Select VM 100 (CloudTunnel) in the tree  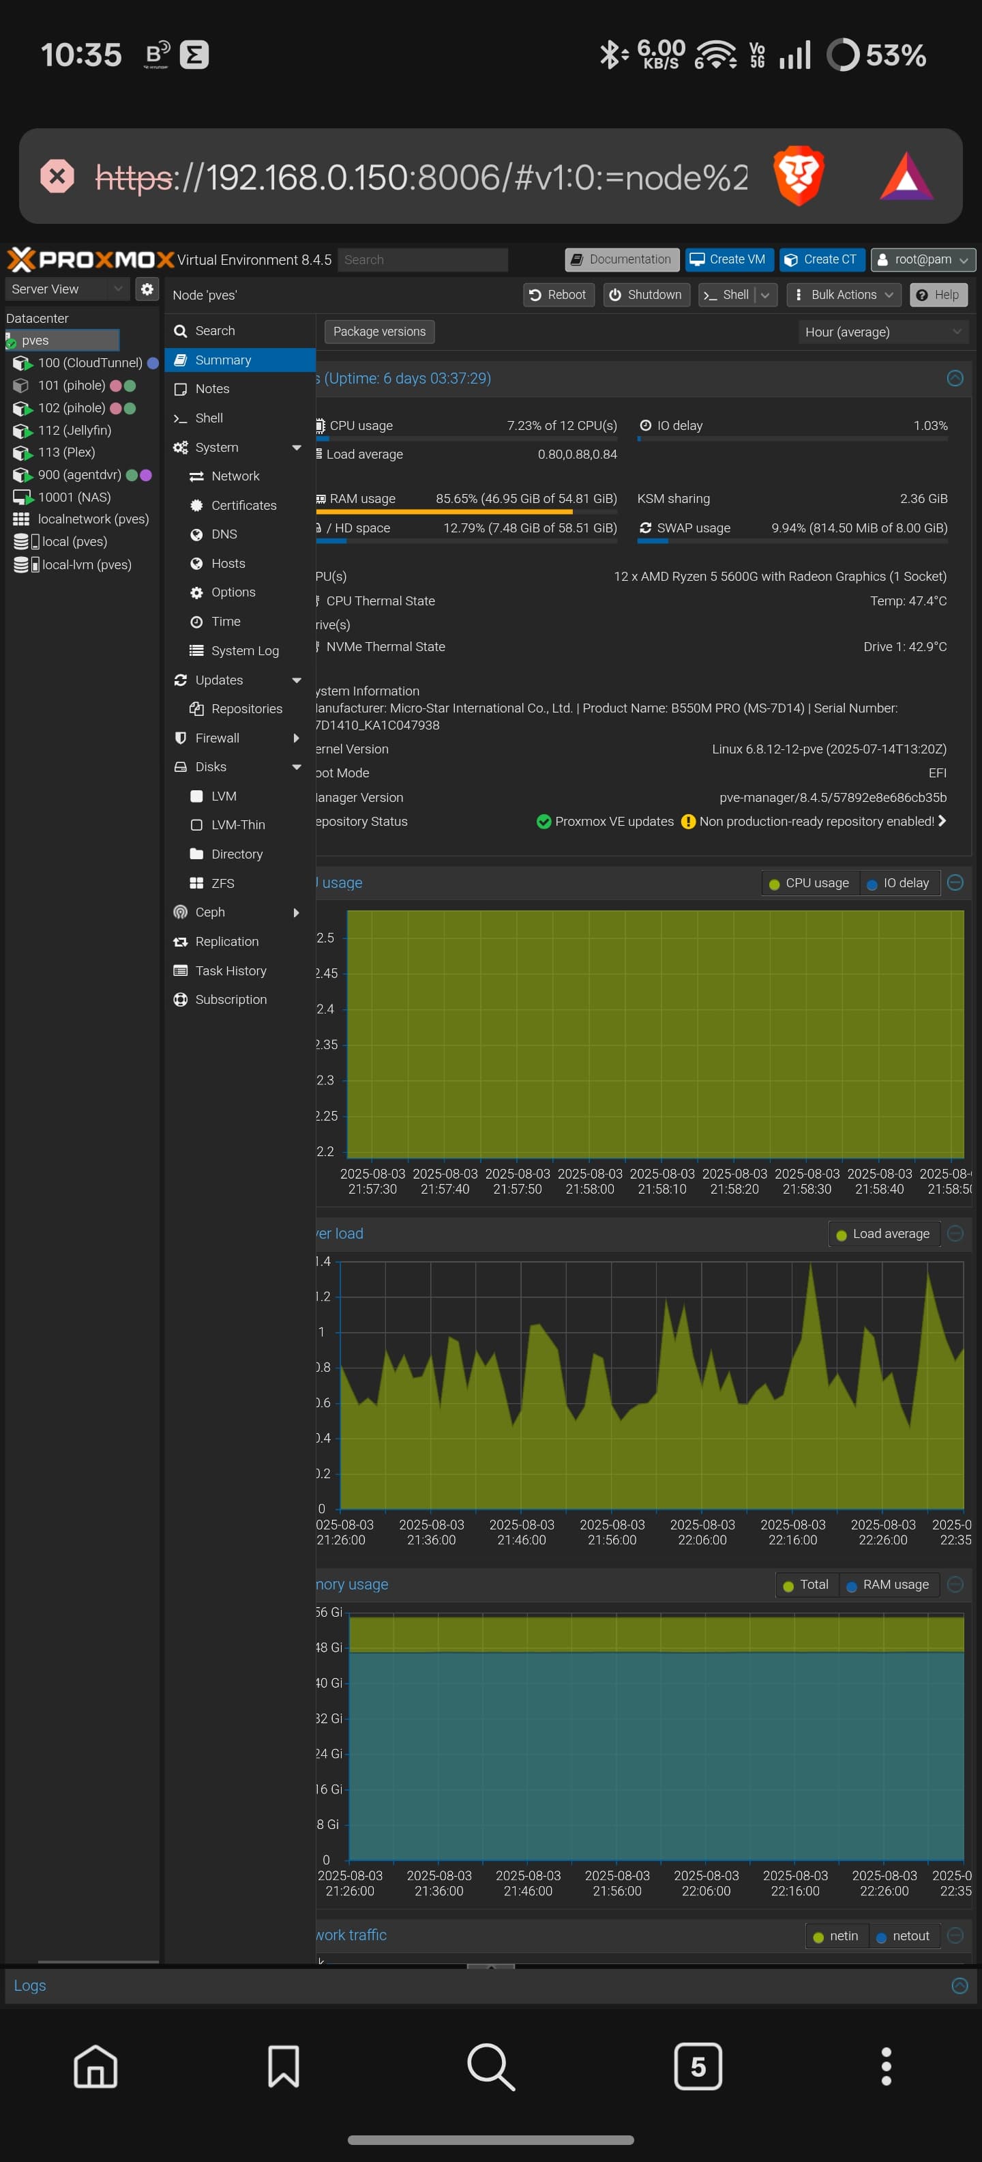(90, 362)
